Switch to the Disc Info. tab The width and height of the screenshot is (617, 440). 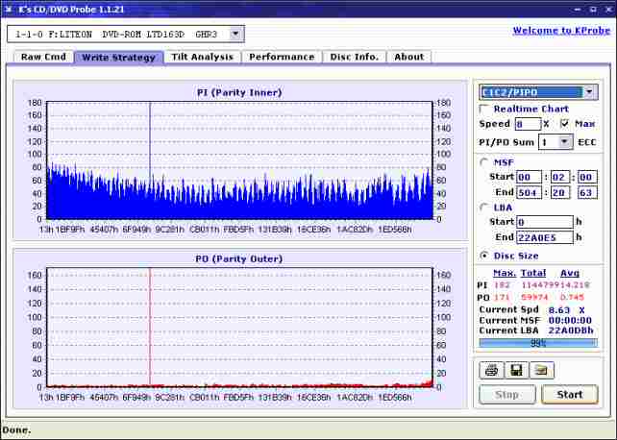pos(354,57)
